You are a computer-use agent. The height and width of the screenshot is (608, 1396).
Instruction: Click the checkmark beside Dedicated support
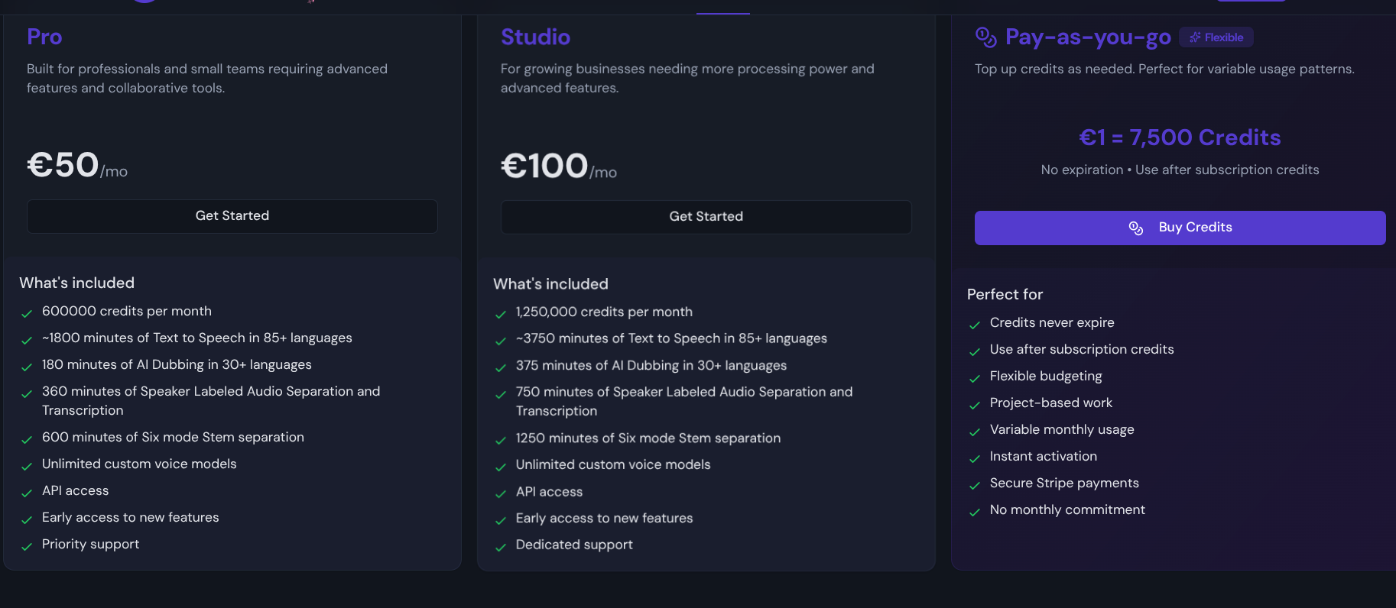pos(501,547)
